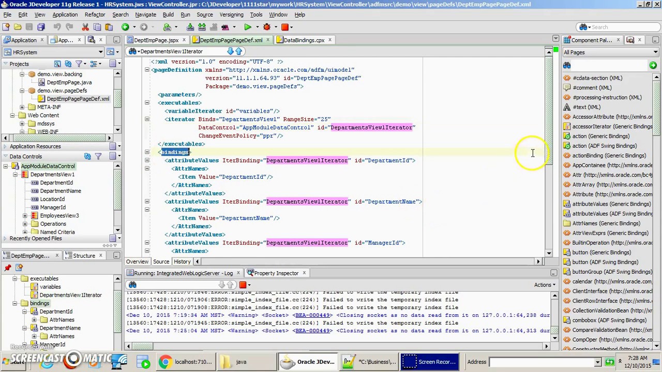Open the Actions dropdown in Log panel
662x372 pixels.
tap(545, 285)
